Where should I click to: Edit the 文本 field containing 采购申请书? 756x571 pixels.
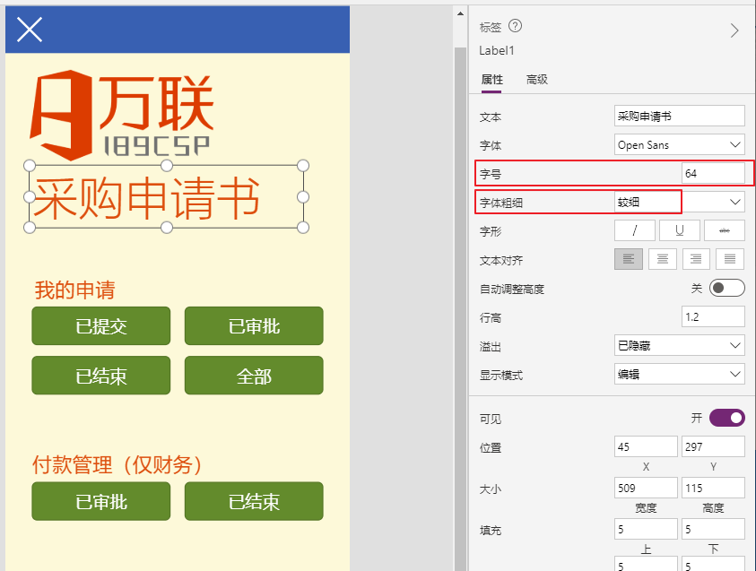click(680, 117)
